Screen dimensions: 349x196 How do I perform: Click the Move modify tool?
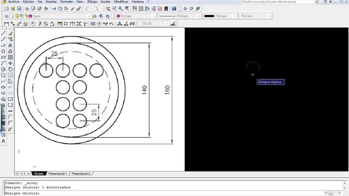[x=10, y=63]
